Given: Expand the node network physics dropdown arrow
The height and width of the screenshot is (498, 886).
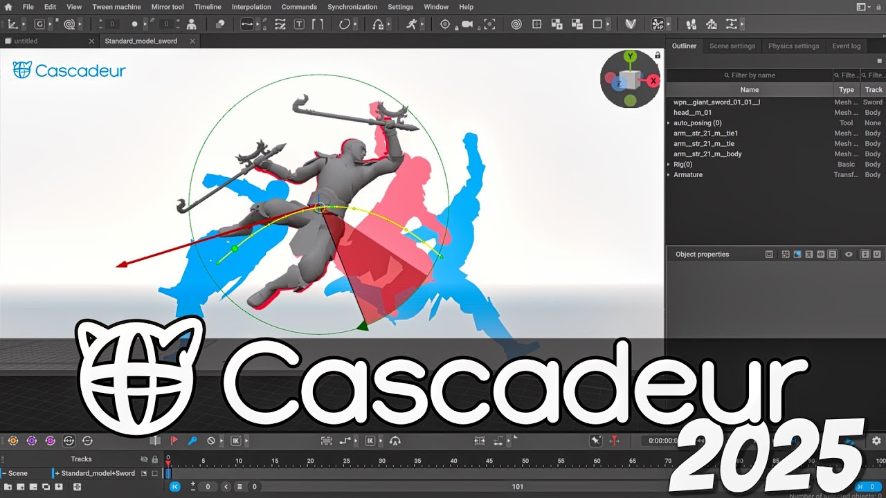Looking at the screenshot, I should coord(669,24).
